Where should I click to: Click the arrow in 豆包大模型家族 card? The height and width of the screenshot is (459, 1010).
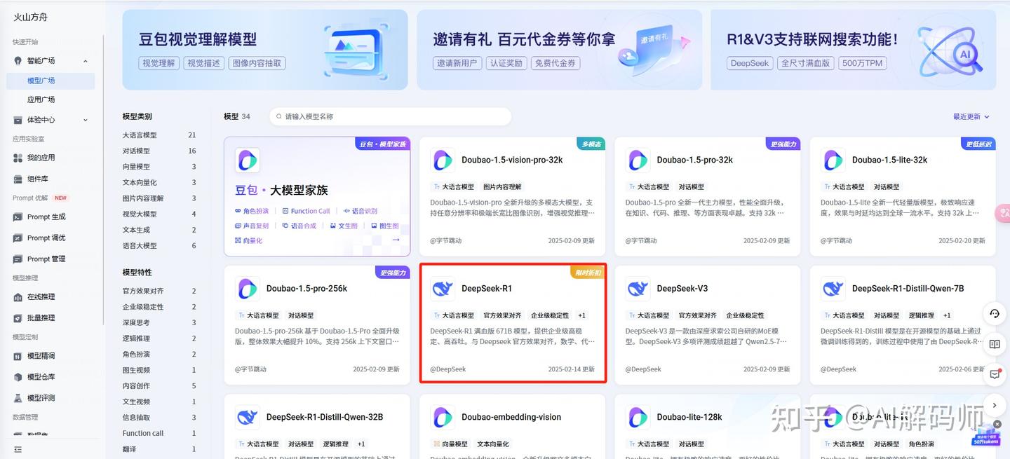pyautogui.click(x=396, y=240)
